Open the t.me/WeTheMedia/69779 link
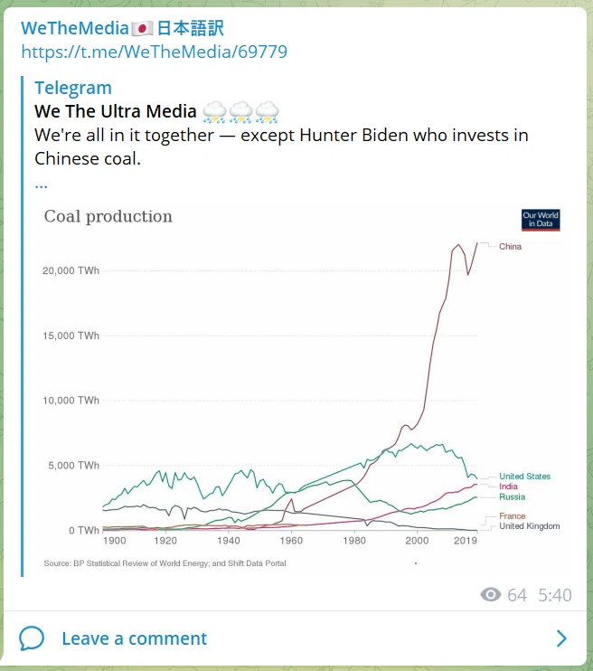Screen dimensions: 593x671 (x=155, y=52)
